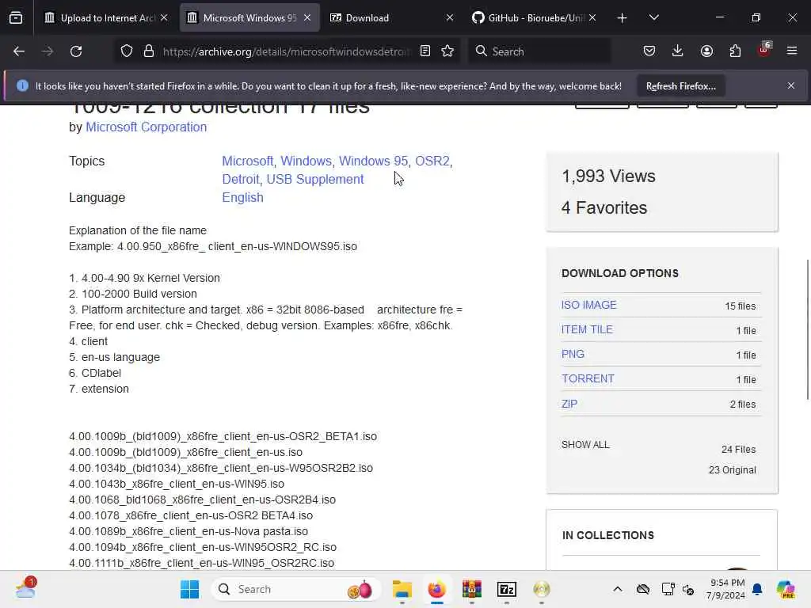This screenshot has height=608, width=811.
Task: Open File Explorer from taskbar
Action: pos(402,589)
